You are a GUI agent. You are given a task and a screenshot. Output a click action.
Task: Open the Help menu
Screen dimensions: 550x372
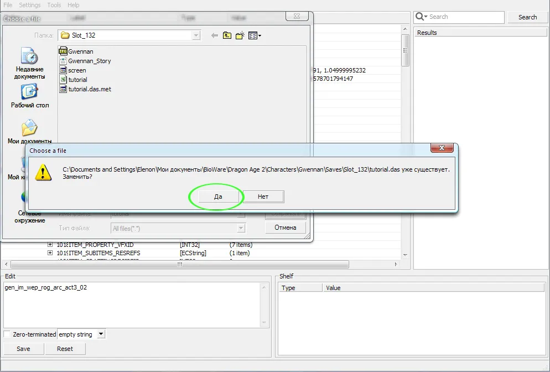tap(73, 5)
